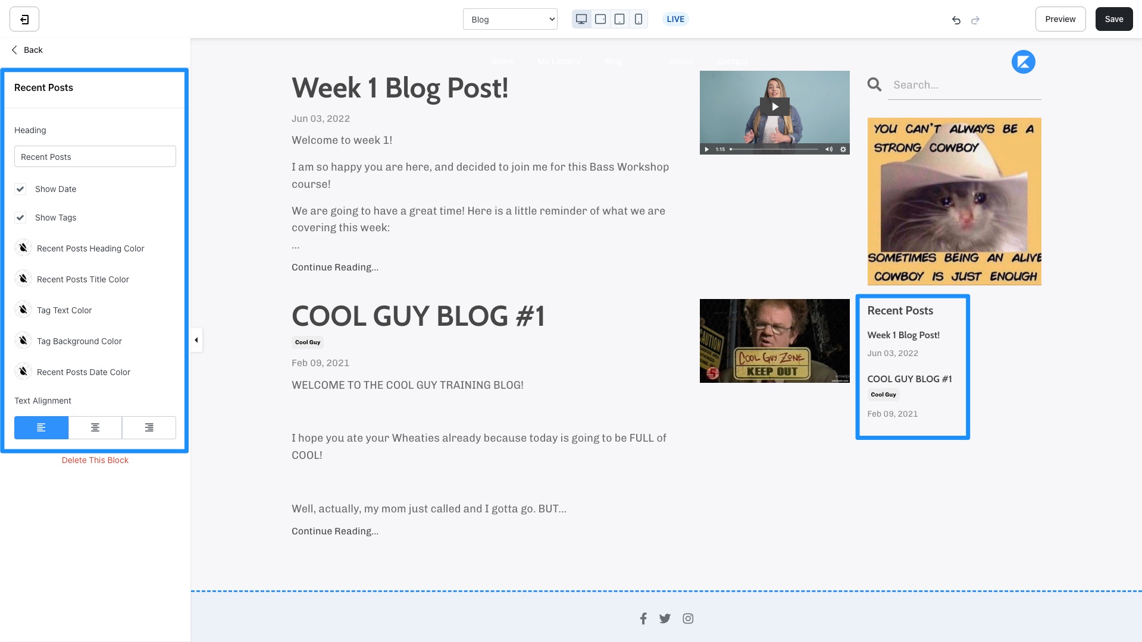Toggle the Show Tags checkbox
Screen dimensions: 1142x642
click(x=20, y=218)
